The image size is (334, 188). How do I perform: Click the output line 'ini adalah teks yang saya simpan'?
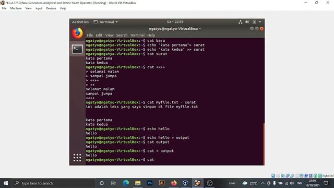pyautogui.click(x=141, y=107)
